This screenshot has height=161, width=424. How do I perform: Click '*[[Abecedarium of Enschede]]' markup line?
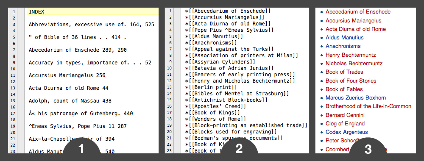pos(228,11)
